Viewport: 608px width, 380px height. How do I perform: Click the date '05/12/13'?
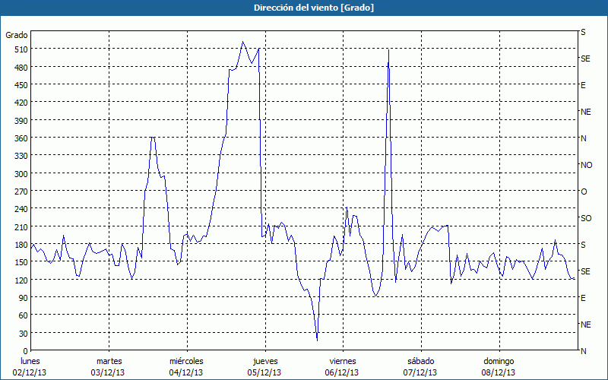click(x=264, y=372)
